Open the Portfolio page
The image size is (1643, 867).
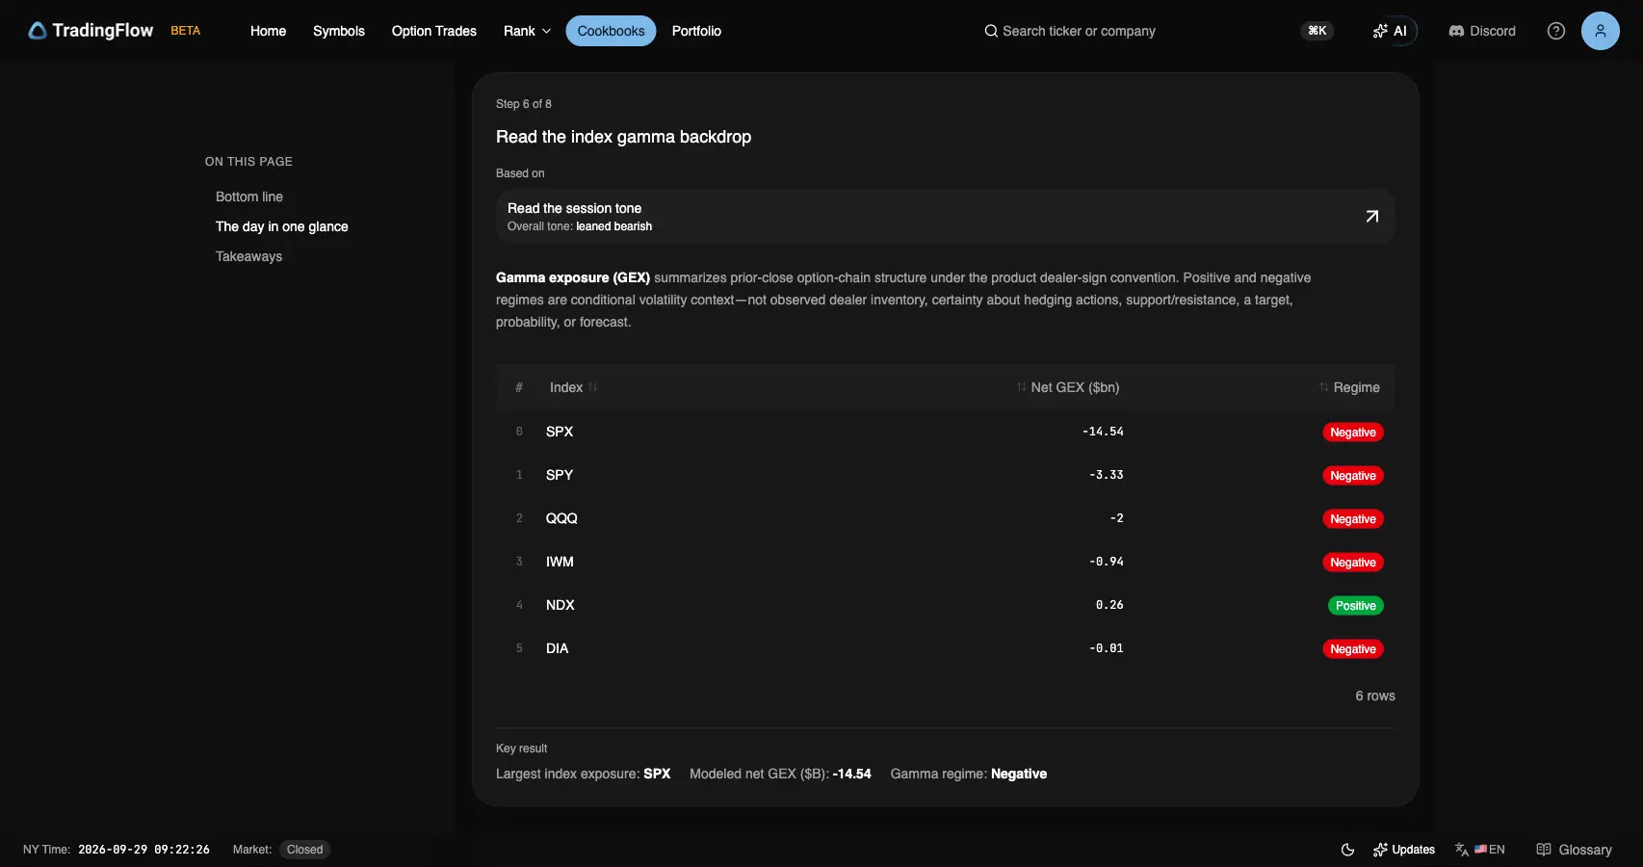tap(696, 31)
